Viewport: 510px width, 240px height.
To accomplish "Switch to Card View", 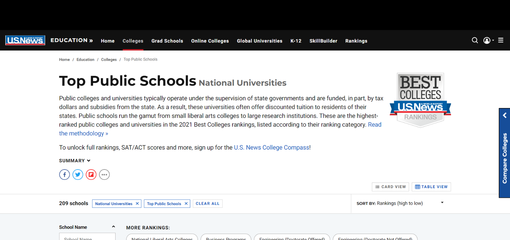I will tap(390, 187).
